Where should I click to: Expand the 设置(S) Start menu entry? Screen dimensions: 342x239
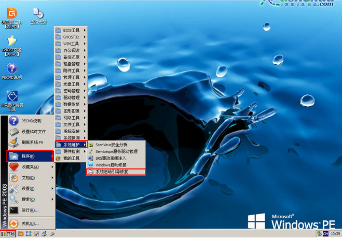tap(31, 189)
